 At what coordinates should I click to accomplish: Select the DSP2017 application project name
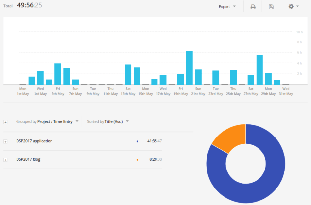point(34,141)
